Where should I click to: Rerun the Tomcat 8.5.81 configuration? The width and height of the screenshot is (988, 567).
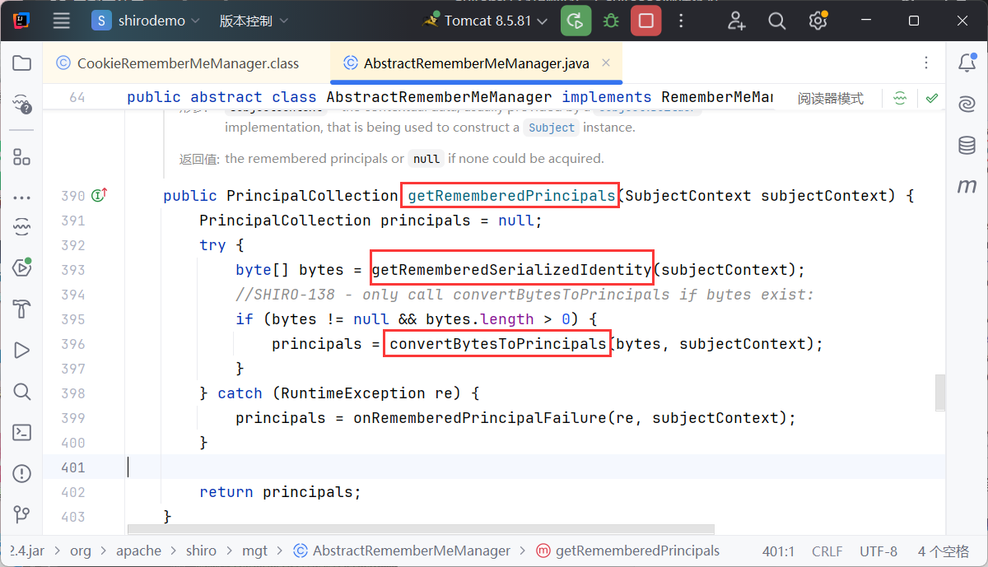coord(576,21)
